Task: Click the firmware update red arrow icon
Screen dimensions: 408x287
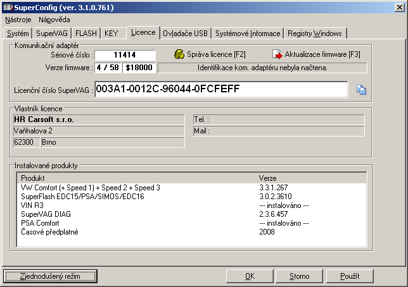Action: [277, 54]
